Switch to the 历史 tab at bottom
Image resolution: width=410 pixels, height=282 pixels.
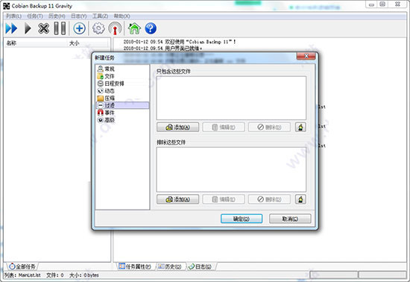(x=170, y=266)
